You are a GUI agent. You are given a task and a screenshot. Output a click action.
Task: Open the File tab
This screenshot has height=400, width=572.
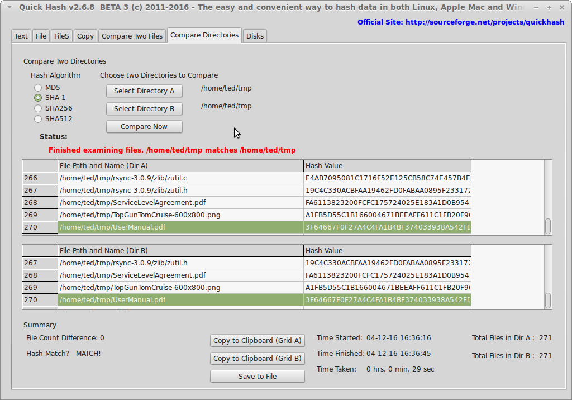pos(41,36)
